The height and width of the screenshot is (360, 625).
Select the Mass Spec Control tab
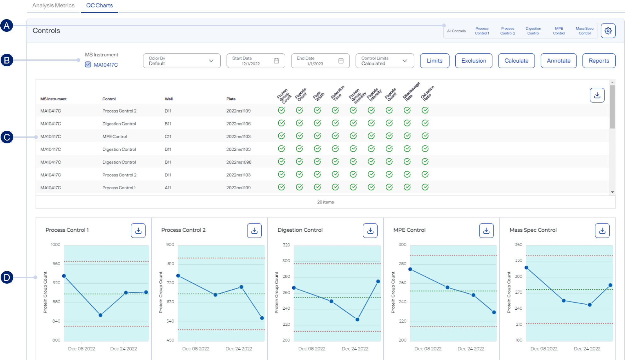tap(584, 31)
